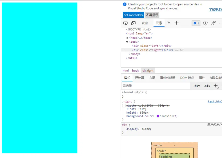Click the float: left declaration
This screenshot has width=222, height=158.
(136, 109)
